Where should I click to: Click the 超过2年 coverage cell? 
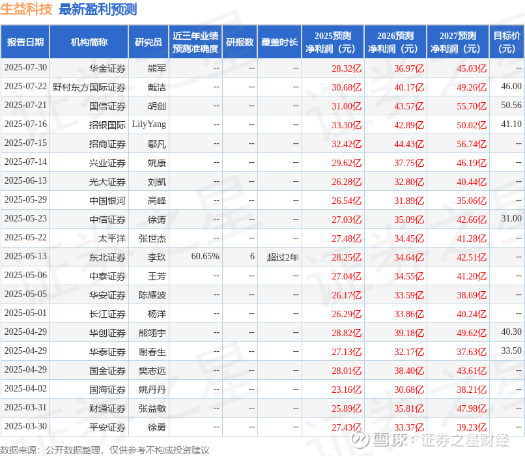pos(283,257)
